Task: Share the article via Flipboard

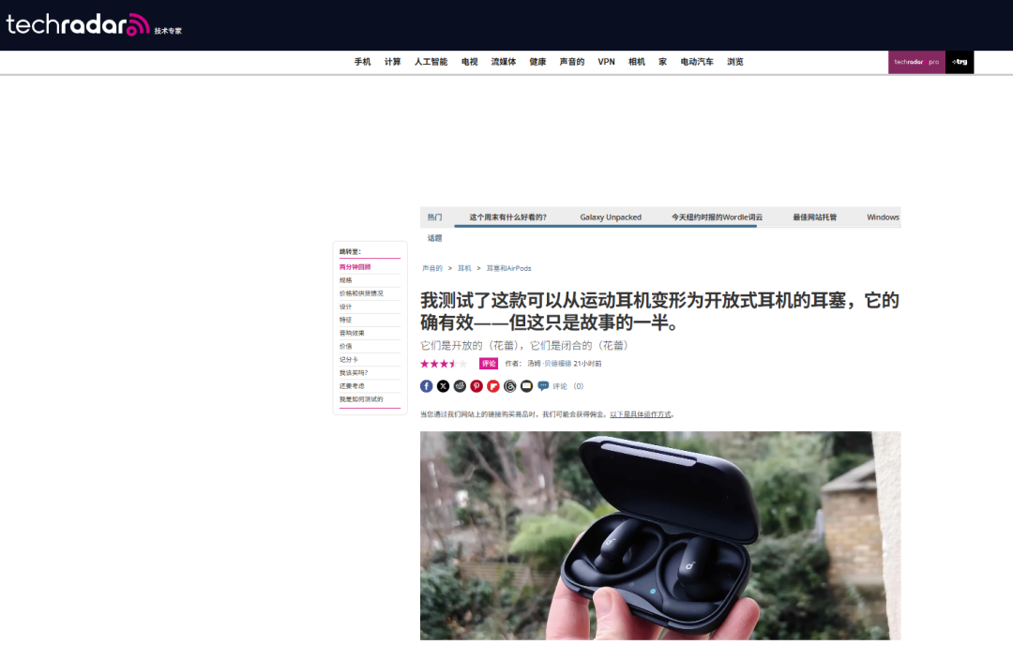Action: point(491,385)
